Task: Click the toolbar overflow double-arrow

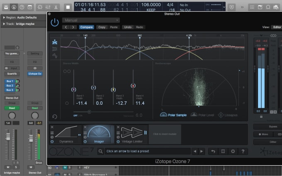Action: [242, 7]
